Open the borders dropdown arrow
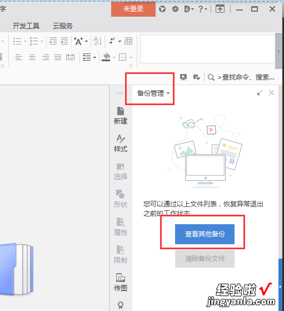This screenshot has height=311, width=284. [131, 57]
